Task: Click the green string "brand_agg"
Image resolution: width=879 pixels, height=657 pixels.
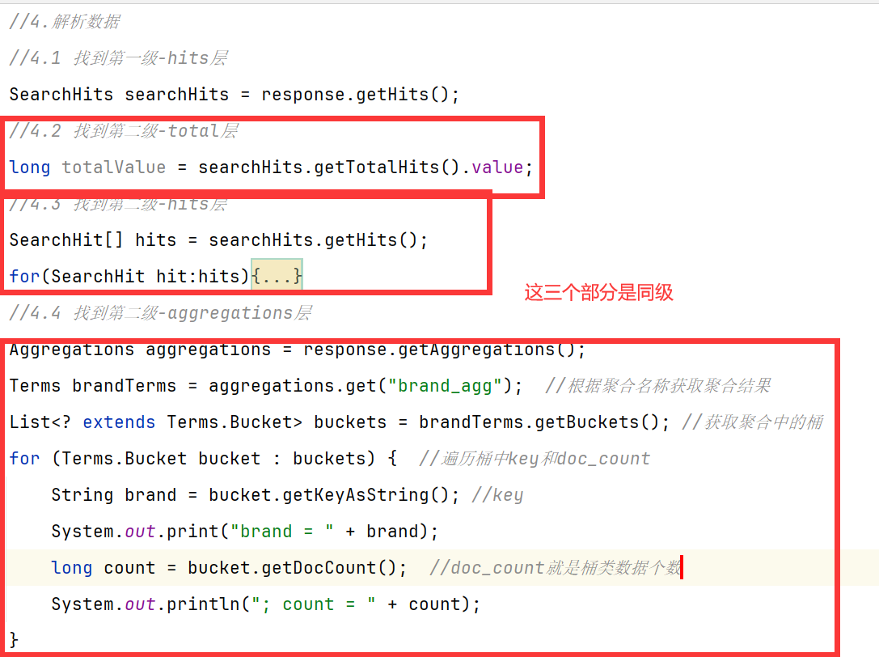Action: click(x=445, y=385)
